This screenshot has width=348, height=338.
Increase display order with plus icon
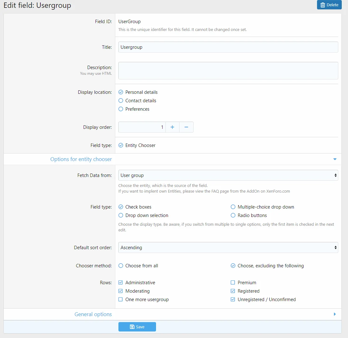point(172,127)
